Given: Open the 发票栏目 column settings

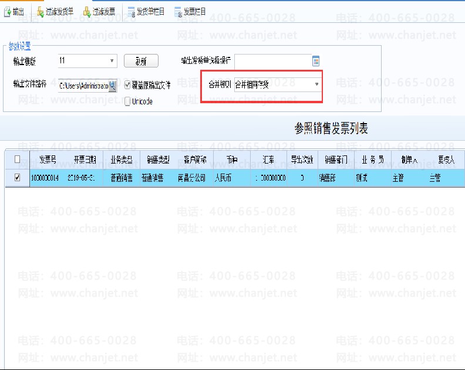Looking at the screenshot, I should click(190, 12).
